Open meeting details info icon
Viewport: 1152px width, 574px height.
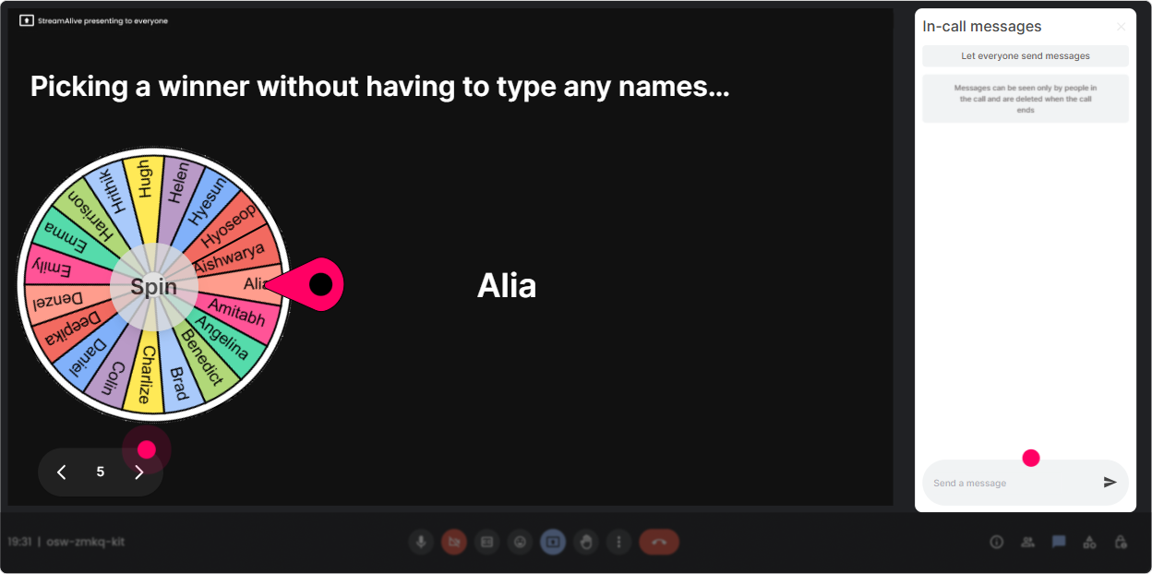(x=996, y=542)
